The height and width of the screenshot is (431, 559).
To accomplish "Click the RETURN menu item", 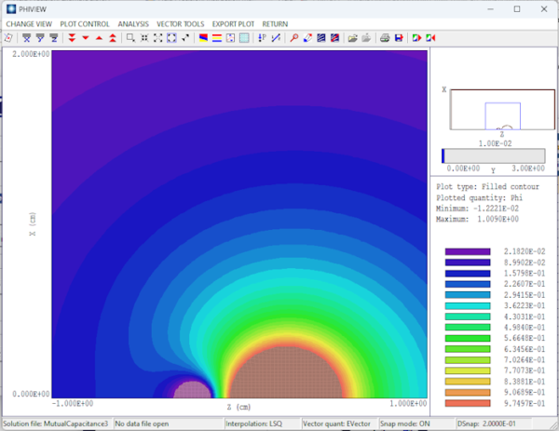I will click(275, 24).
